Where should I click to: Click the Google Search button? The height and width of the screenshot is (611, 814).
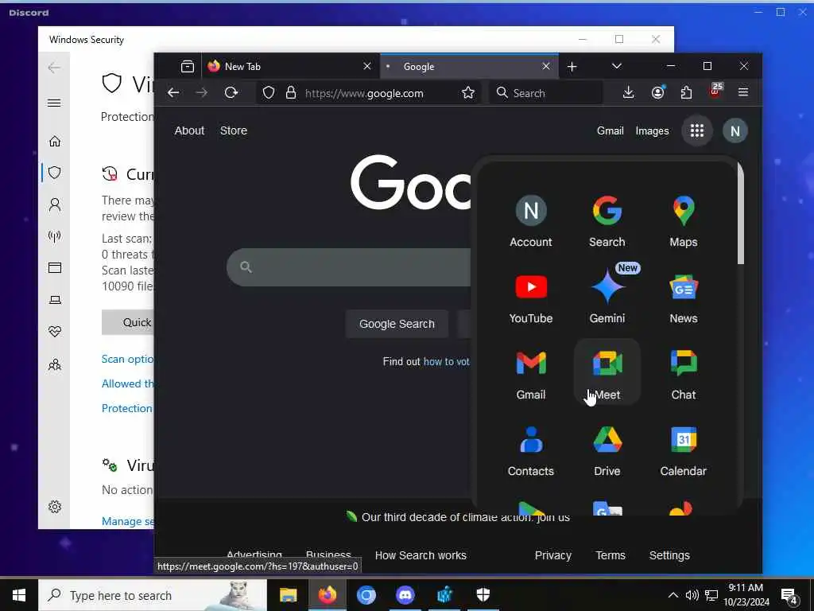(x=397, y=324)
